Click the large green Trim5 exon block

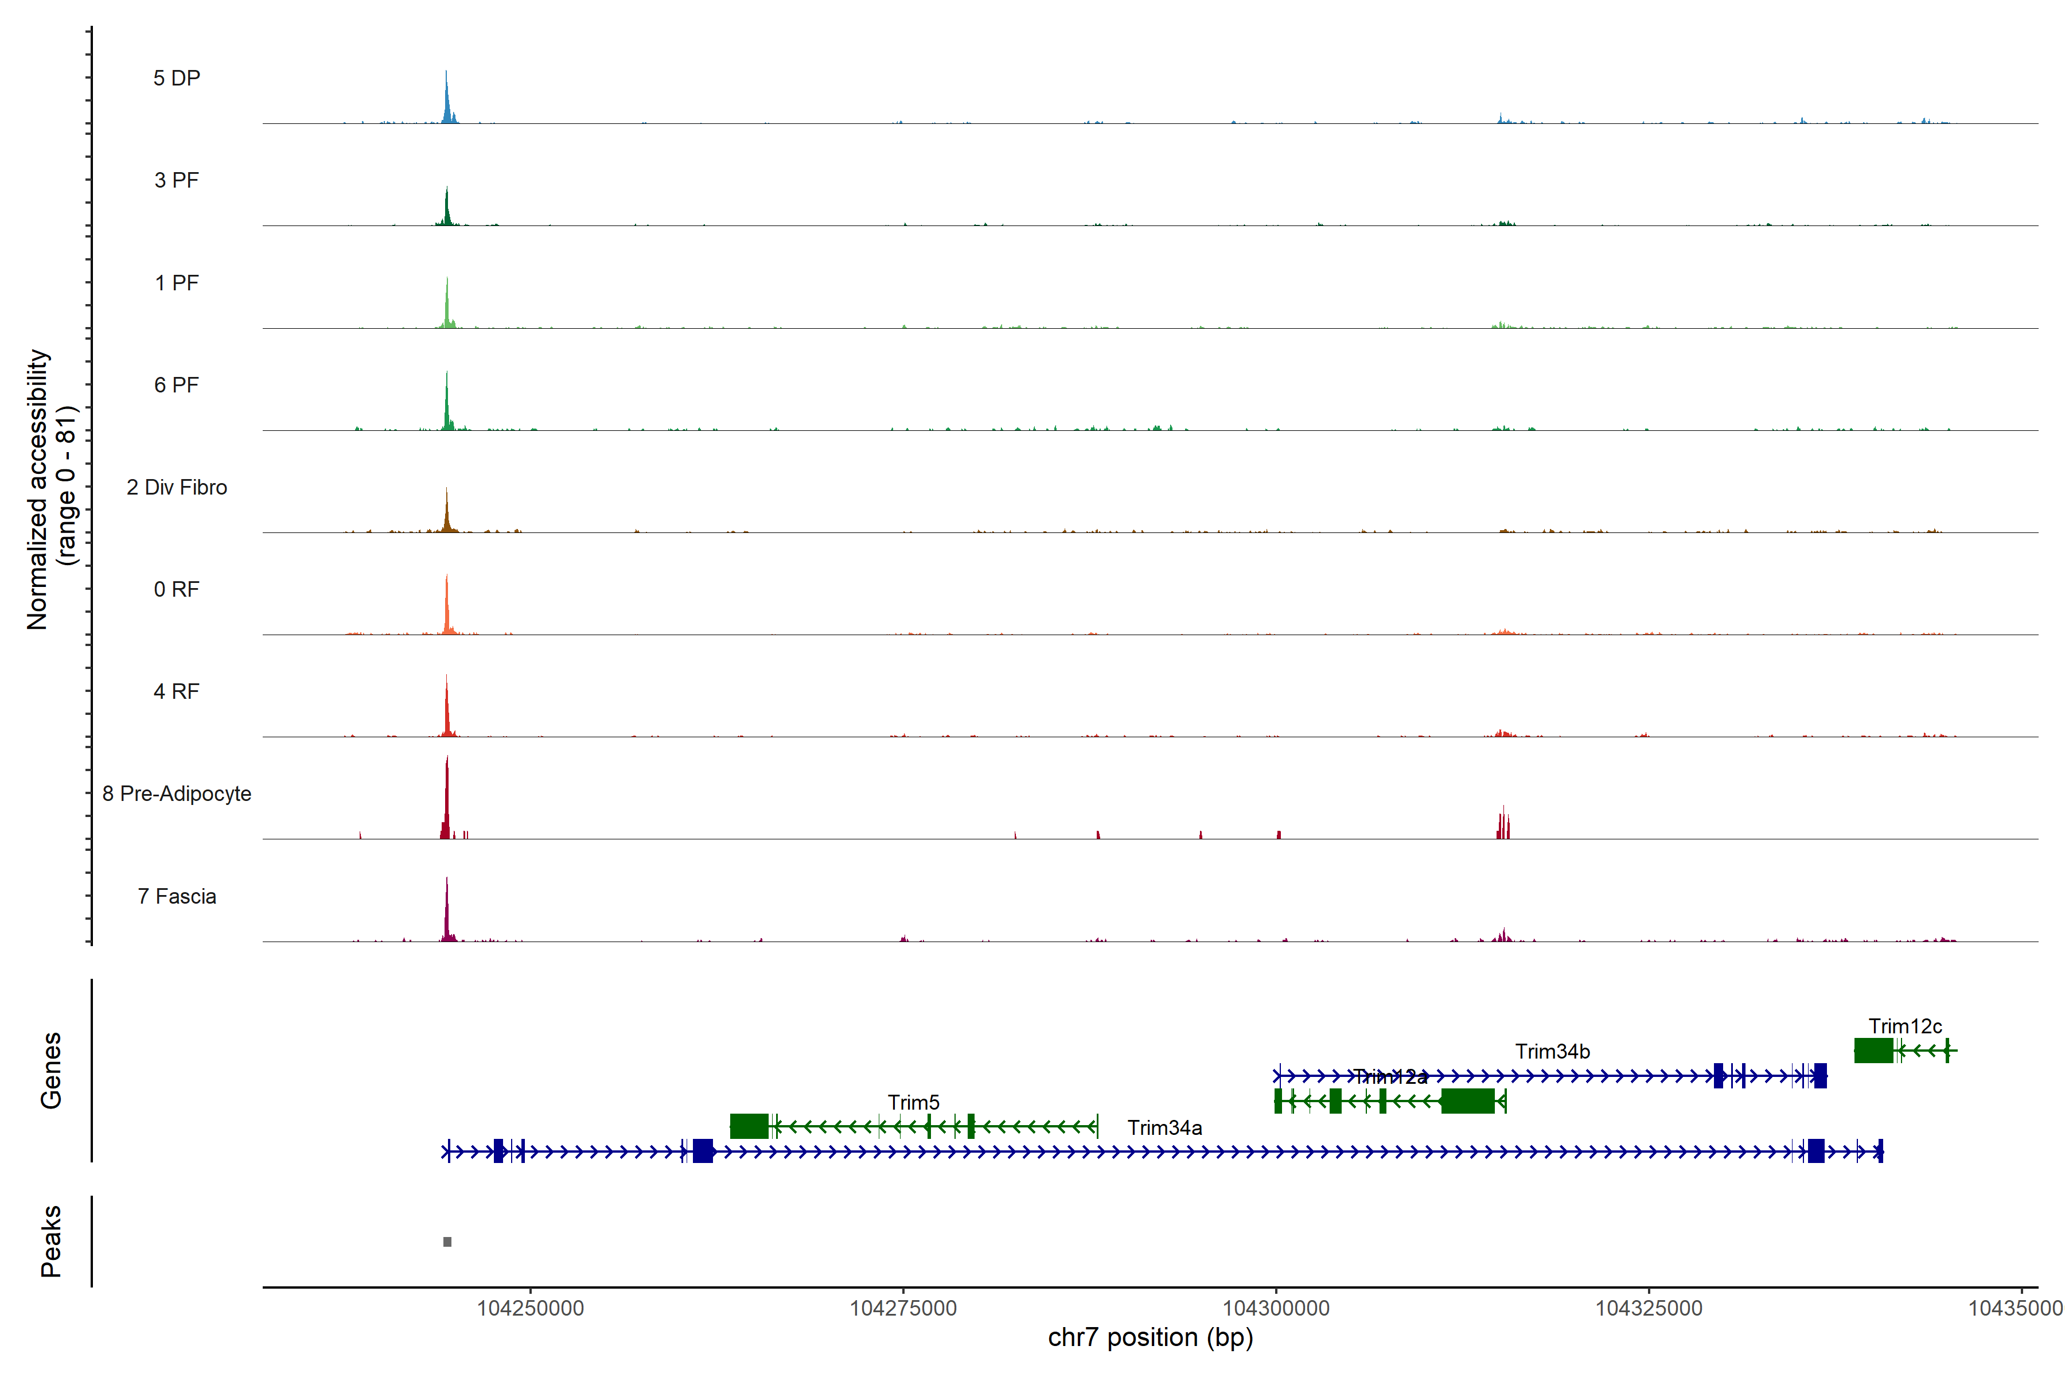(749, 1126)
